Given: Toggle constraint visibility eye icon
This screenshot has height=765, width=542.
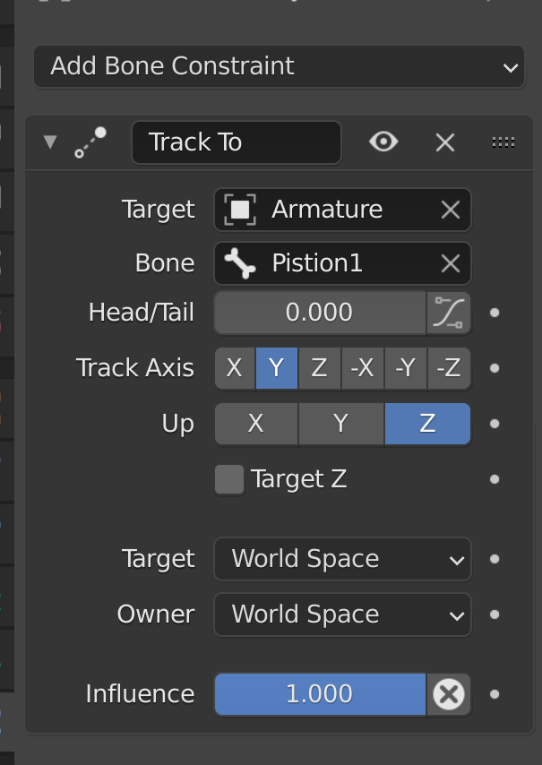Looking at the screenshot, I should coord(383,142).
